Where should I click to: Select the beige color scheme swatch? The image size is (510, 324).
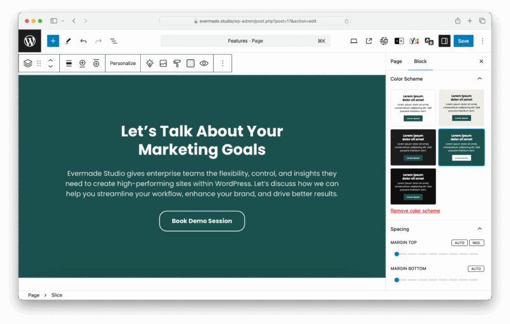(461, 108)
